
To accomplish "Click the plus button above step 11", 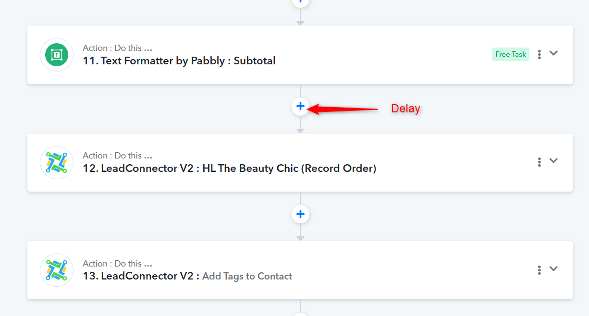I will coord(300,2).
